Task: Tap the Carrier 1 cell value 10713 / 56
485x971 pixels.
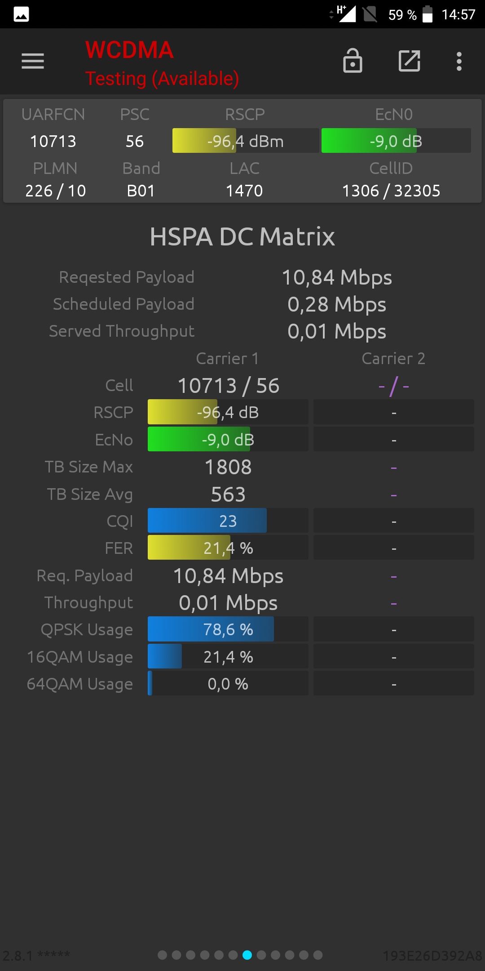Action: 228,386
